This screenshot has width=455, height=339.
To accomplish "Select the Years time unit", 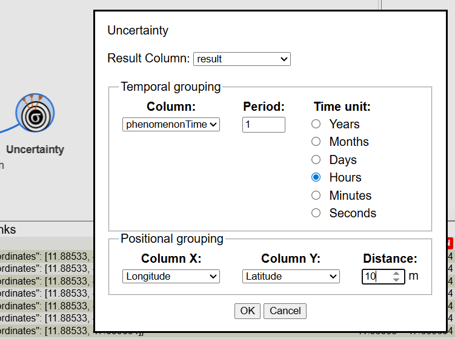I will 316,124.
